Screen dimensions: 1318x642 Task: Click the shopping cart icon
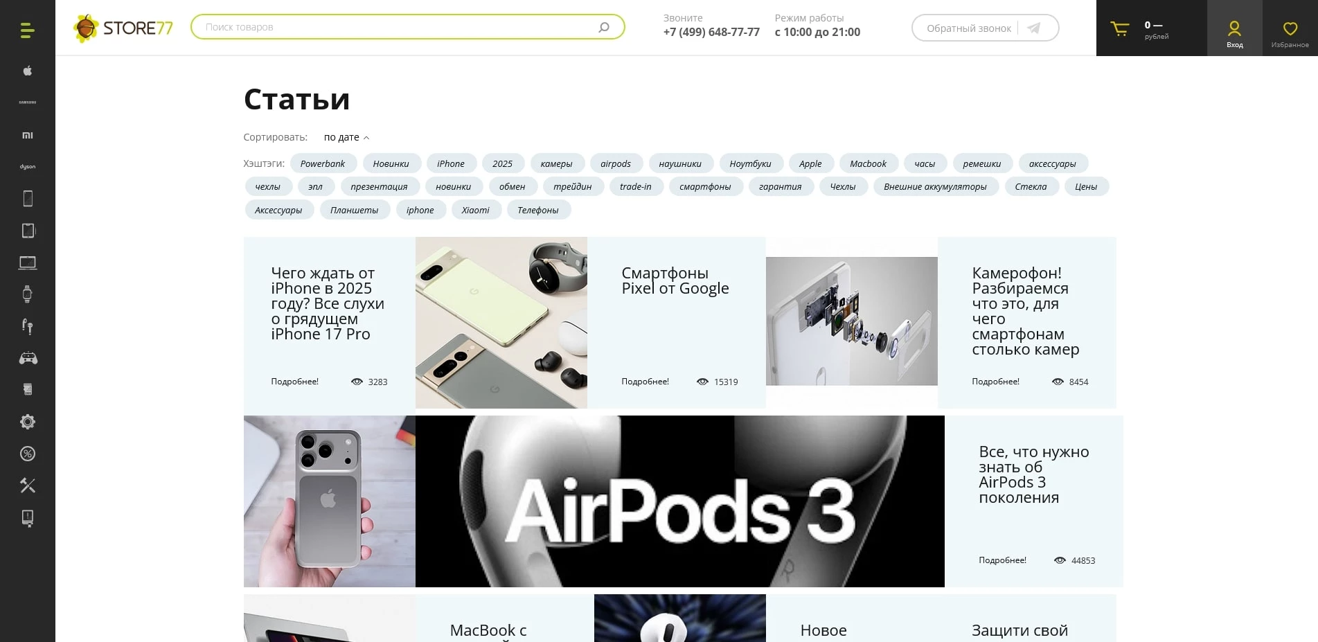pyautogui.click(x=1119, y=28)
